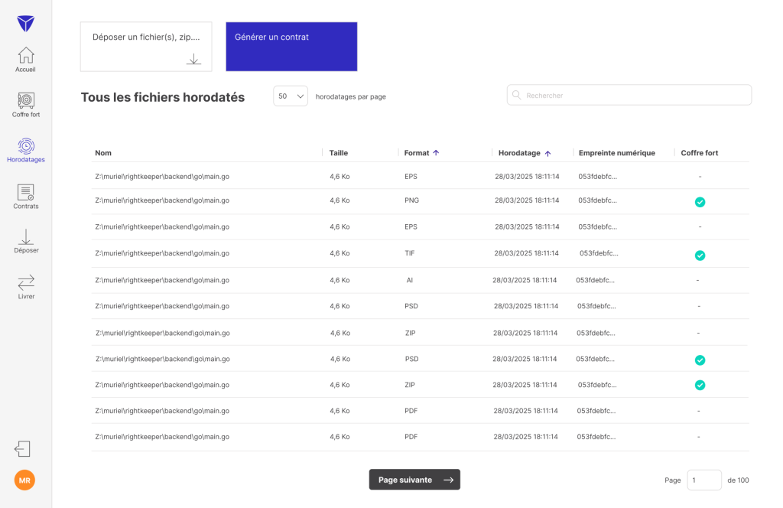This screenshot has height=508, width=783.
Task: Open the MR user avatar
Action: click(x=24, y=480)
